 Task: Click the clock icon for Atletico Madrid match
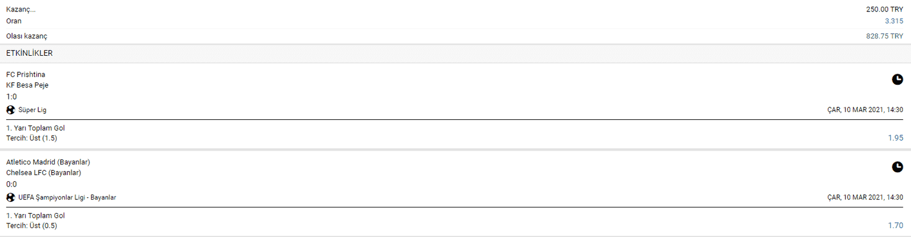(x=897, y=167)
